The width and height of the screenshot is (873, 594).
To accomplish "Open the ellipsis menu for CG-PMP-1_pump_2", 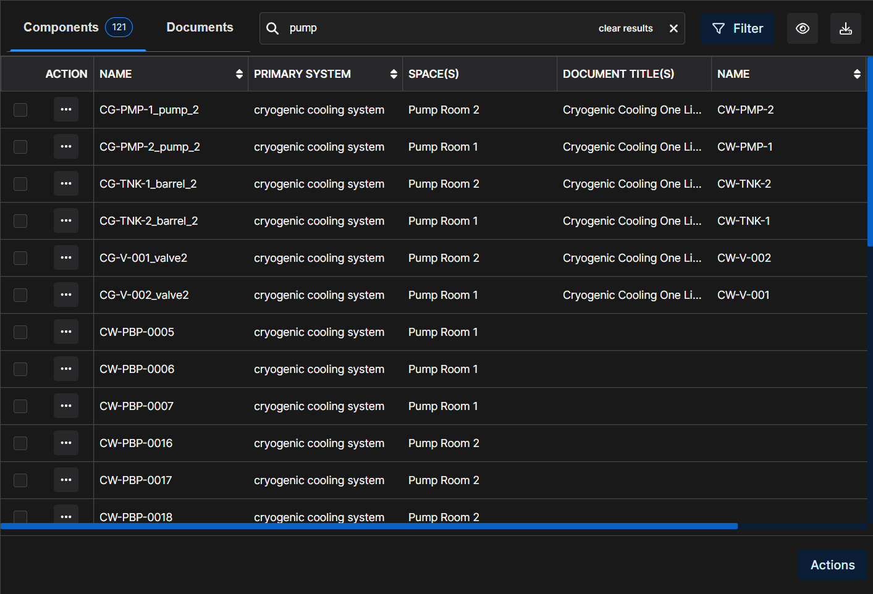I will point(66,109).
